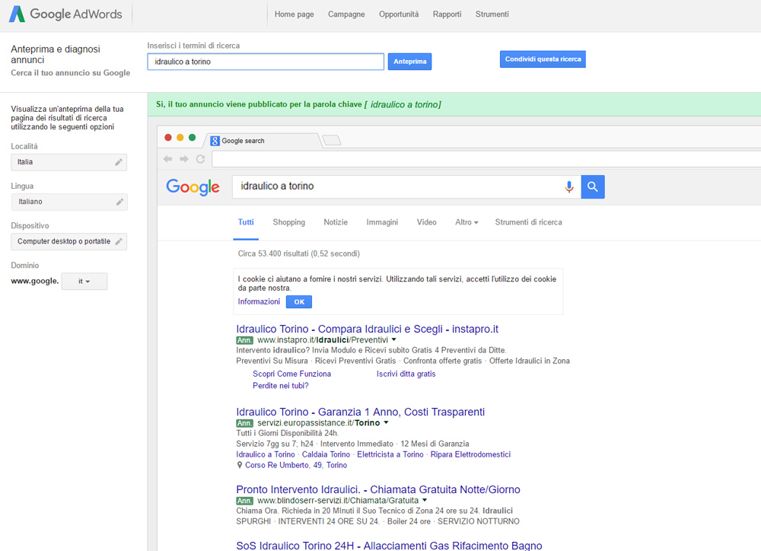Open Corso Re Umberto, 49 address link
This screenshot has width=761, height=551.
coord(296,465)
